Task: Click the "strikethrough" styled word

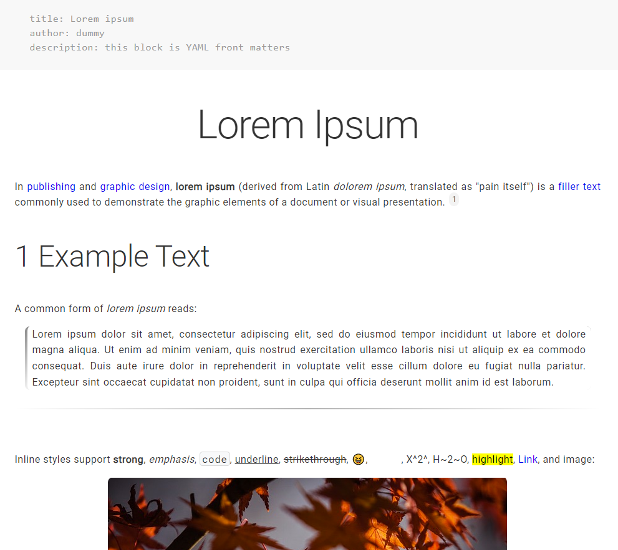Action: [315, 460]
